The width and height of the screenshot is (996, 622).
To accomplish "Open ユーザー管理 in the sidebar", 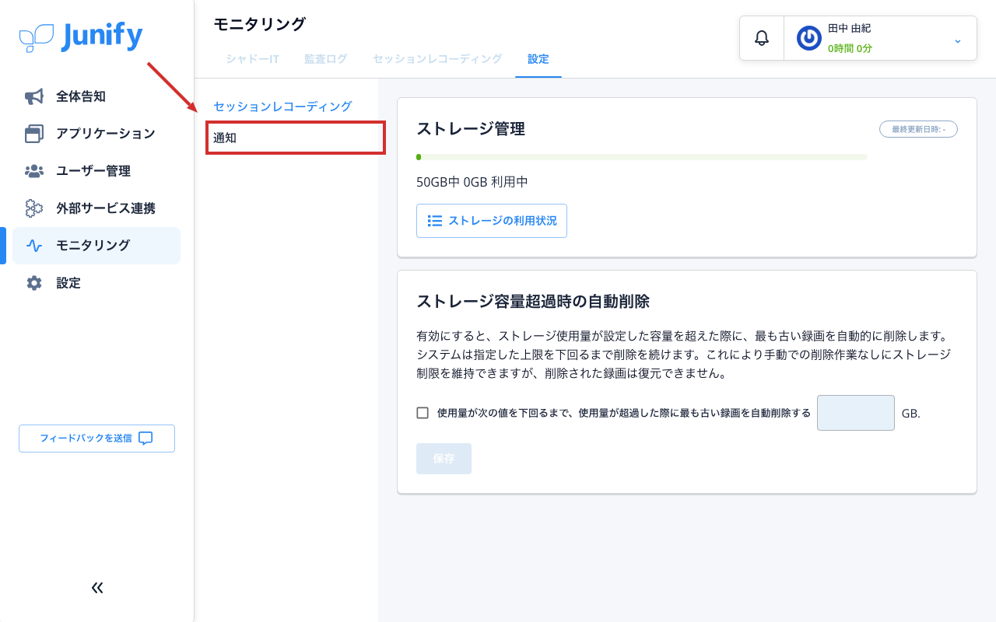I will tap(96, 171).
